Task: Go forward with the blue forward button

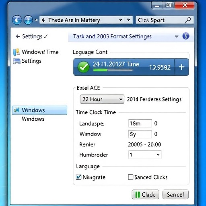Action: click(28, 20)
